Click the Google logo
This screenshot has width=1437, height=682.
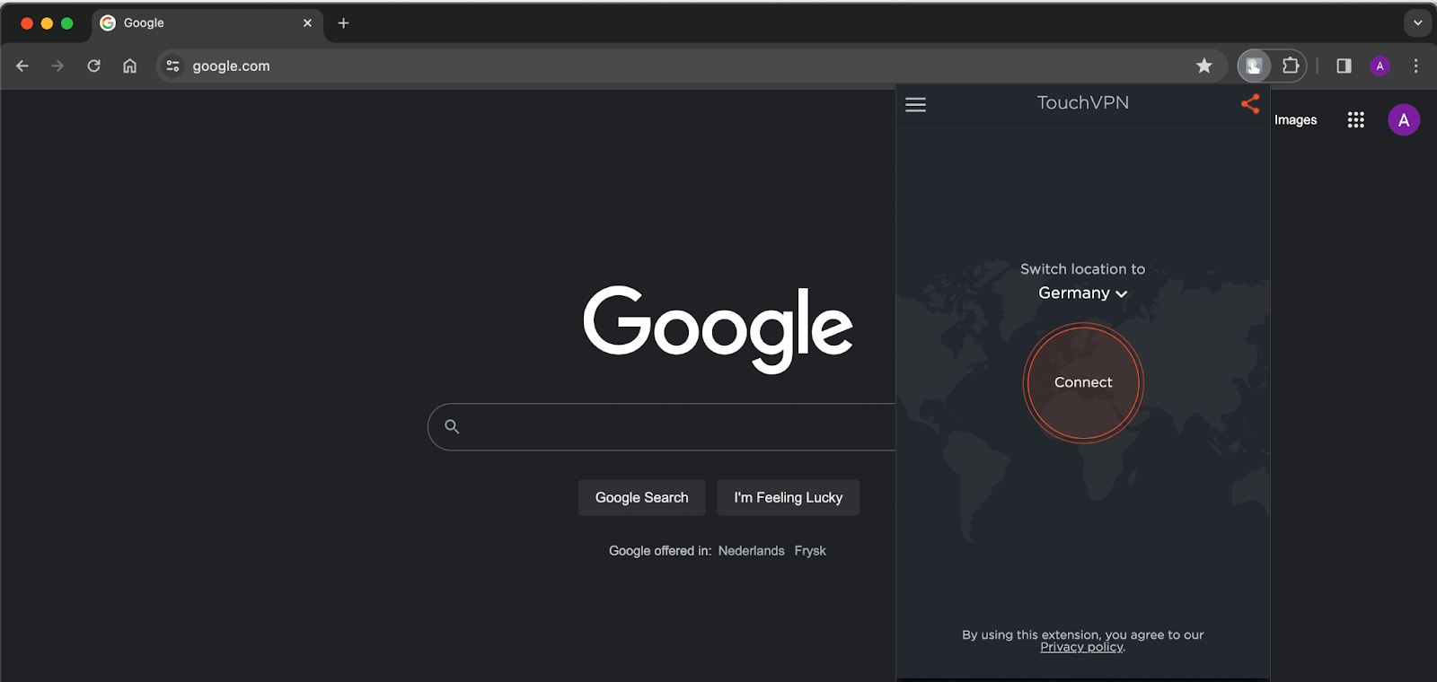[x=718, y=328]
